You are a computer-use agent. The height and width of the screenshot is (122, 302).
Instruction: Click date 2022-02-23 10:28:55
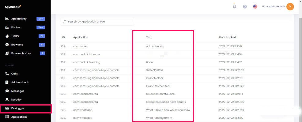(232, 70)
